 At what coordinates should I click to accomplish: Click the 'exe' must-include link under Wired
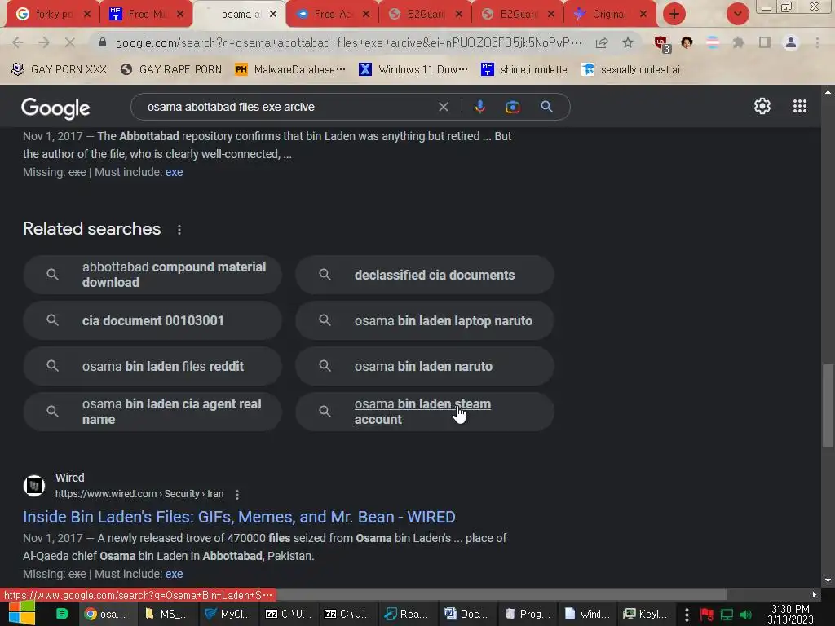pyautogui.click(x=175, y=574)
